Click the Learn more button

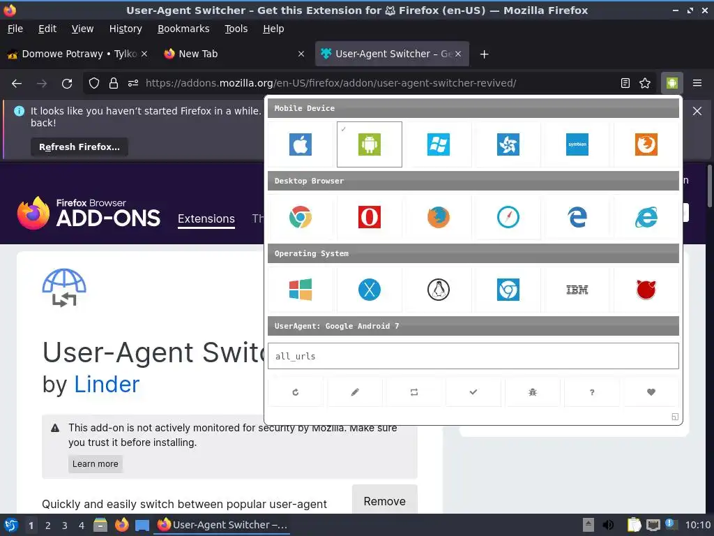(x=95, y=464)
